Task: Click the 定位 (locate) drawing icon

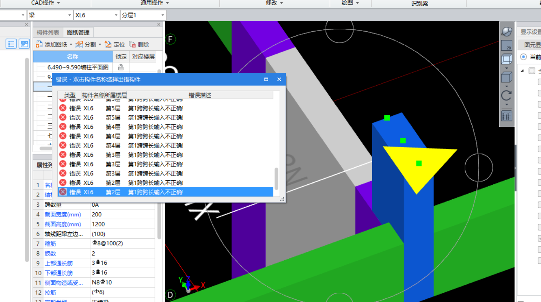Action: 108,44
